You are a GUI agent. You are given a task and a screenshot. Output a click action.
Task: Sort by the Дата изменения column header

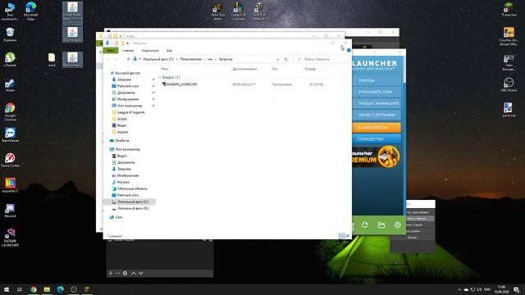click(x=244, y=69)
